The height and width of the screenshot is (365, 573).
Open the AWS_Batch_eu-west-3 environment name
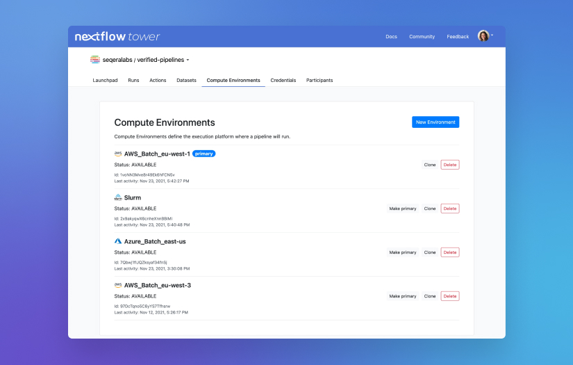click(x=158, y=285)
